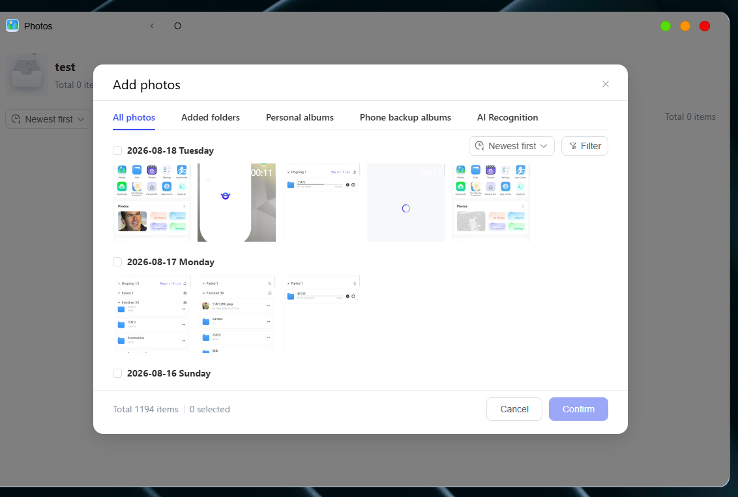The image size is (738, 497).
Task: Switch to the All photos tab
Action: click(134, 117)
